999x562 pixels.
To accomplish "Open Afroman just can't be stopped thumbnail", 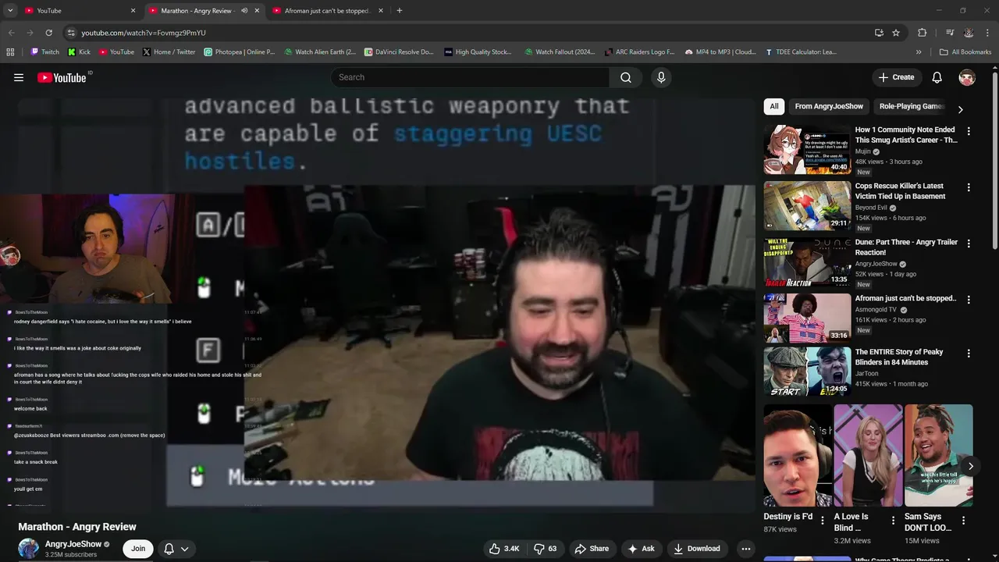I will click(807, 318).
